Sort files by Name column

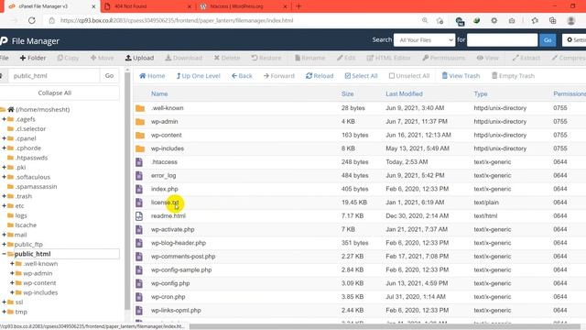[159, 93]
